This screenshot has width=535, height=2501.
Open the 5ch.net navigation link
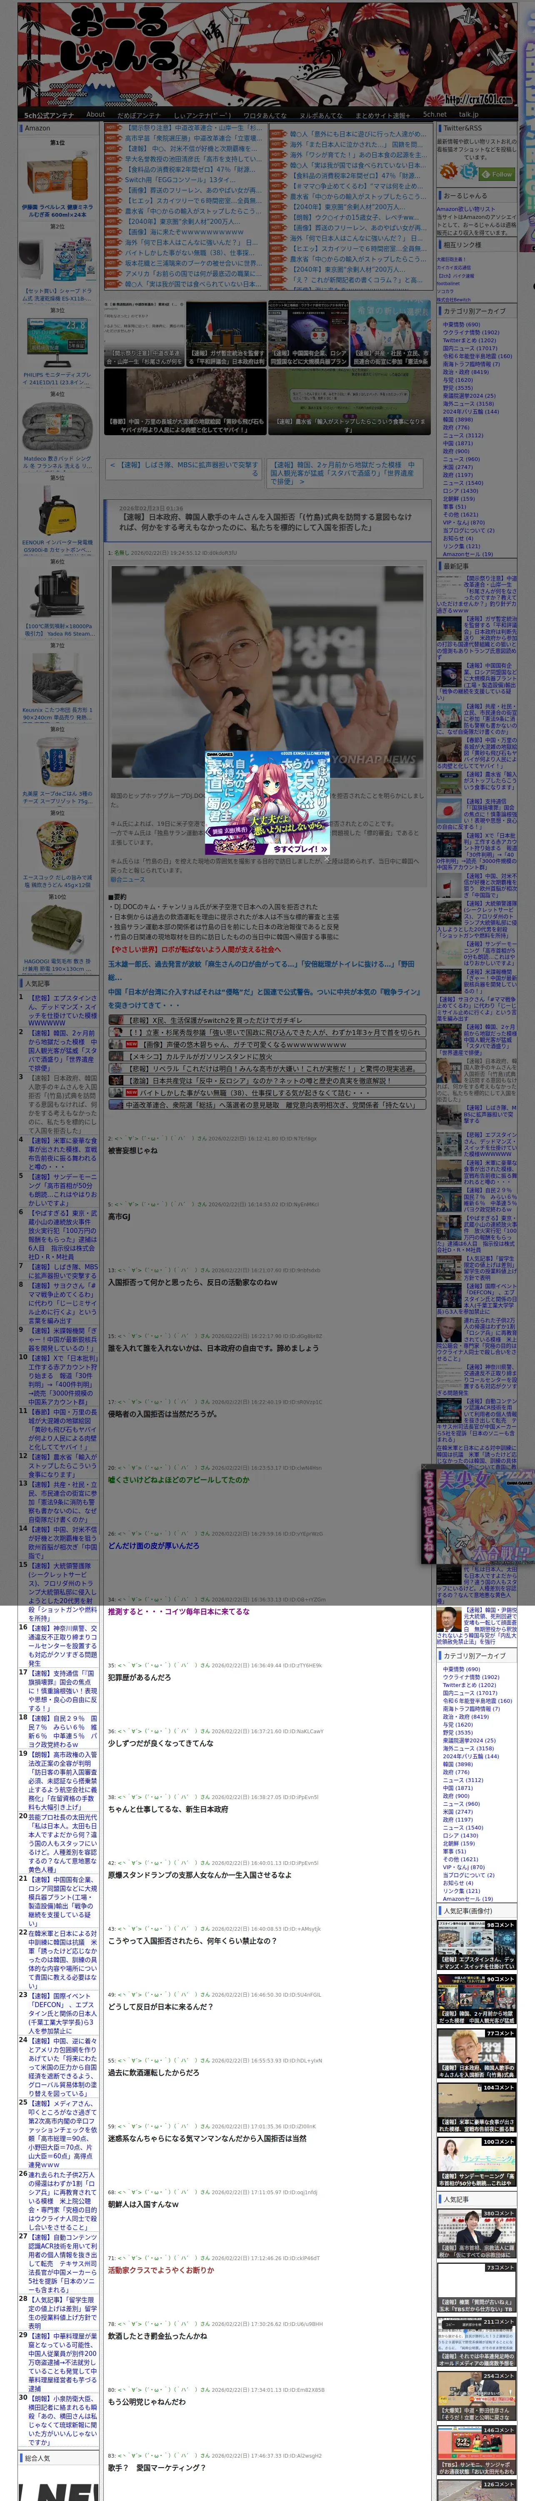tap(434, 115)
